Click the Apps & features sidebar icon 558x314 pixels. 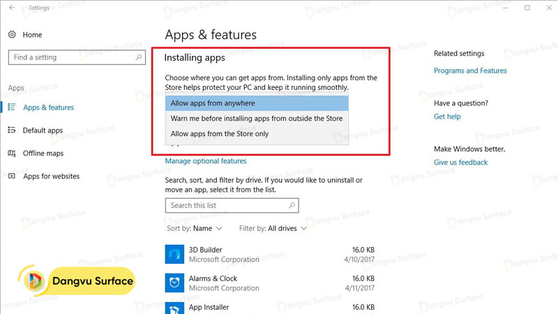click(12, 107)
